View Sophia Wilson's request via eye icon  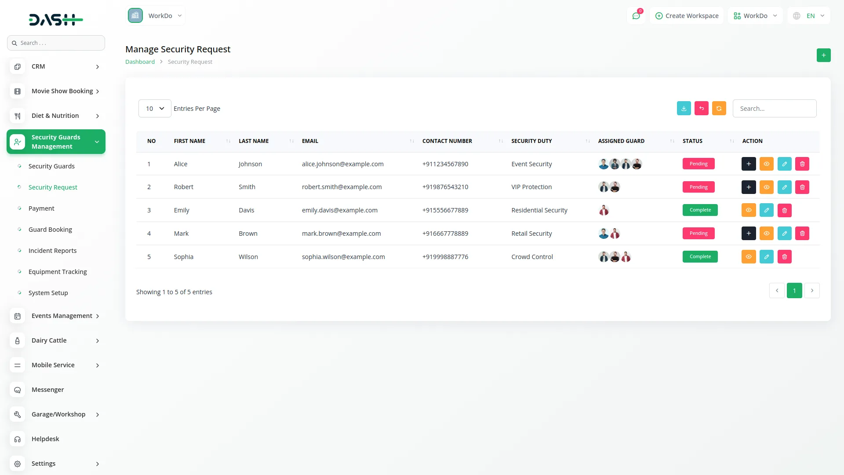coord(749,257)
